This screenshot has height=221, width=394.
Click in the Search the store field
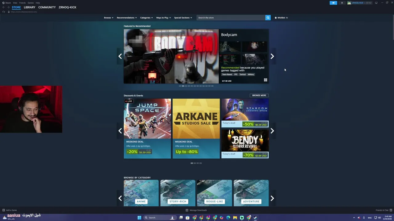[x=231, y=17]
